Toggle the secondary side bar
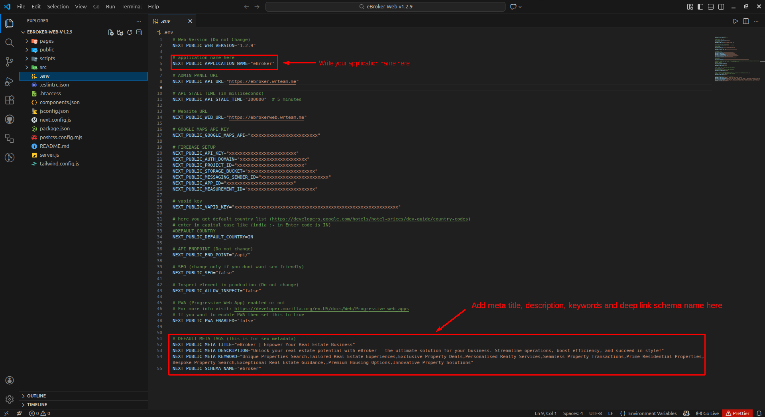Screen dimensions: 765x417 [721, 7]
